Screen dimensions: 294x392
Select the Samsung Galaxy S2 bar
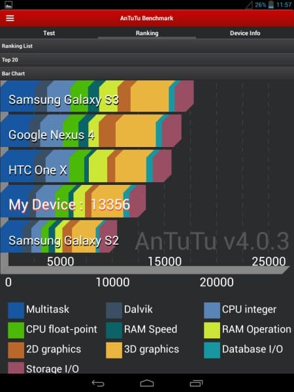(x=59, y=237)
